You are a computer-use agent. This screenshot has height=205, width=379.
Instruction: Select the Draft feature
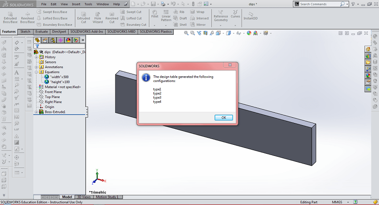(180, 18)
